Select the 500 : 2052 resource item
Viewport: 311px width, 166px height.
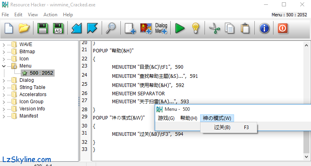tap(41, 73)
